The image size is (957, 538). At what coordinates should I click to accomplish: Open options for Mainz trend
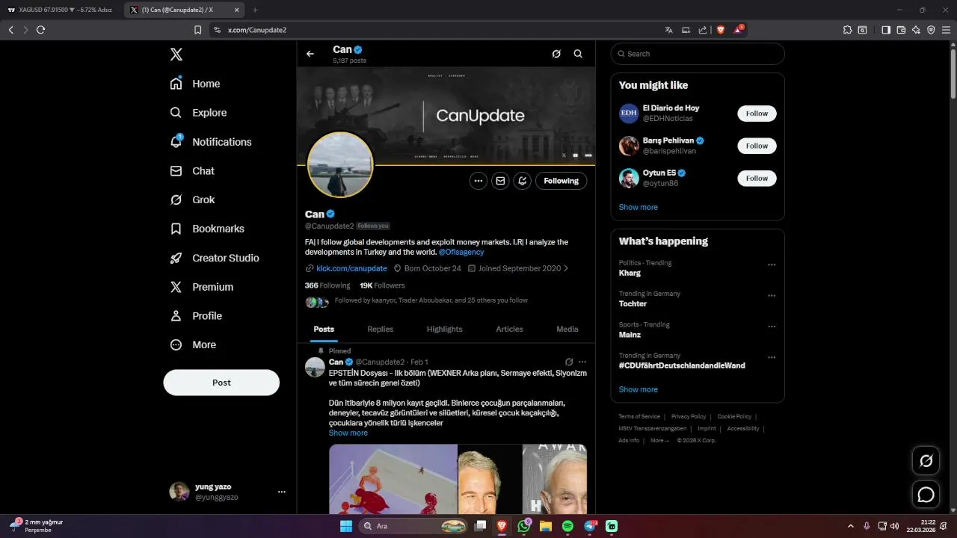tap(772, 327)
